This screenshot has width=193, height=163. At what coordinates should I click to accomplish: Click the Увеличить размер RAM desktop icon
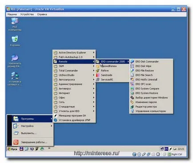[x=15, y=61]
